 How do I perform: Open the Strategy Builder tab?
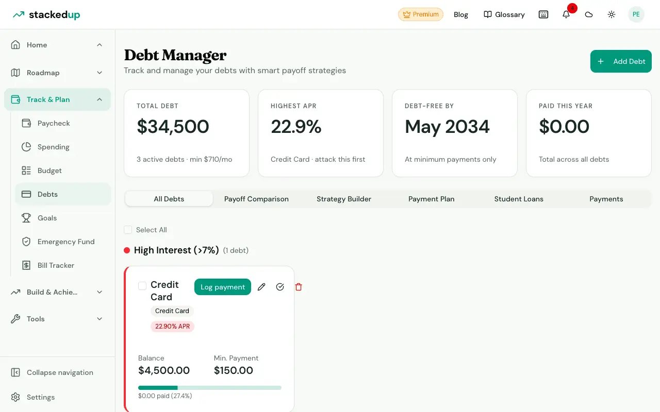click(x=344, y=199)
